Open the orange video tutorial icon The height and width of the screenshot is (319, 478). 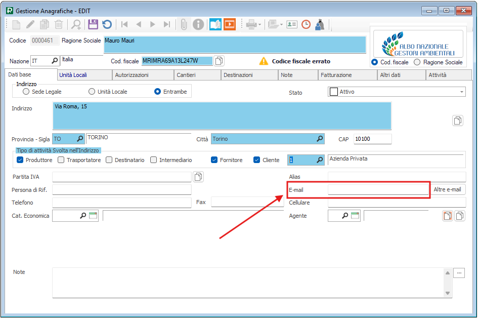[x=230, y=24]
